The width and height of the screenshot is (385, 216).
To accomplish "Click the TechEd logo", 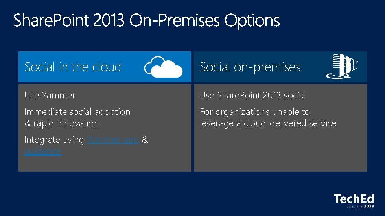I will coord(354,199).
